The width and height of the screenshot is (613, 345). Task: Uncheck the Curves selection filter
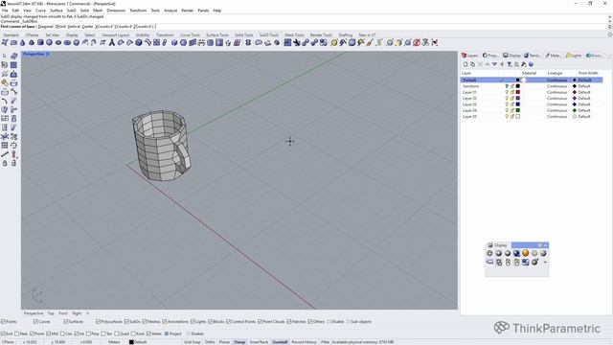point(35,322)
